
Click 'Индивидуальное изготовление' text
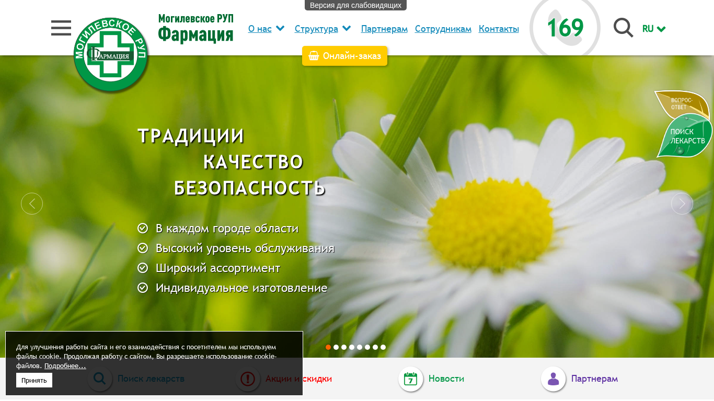pos(241,288)
